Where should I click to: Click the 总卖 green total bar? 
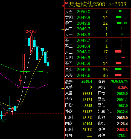(x=118, y=69)
